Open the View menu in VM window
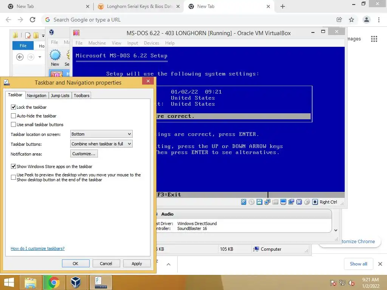 (116, 43)
